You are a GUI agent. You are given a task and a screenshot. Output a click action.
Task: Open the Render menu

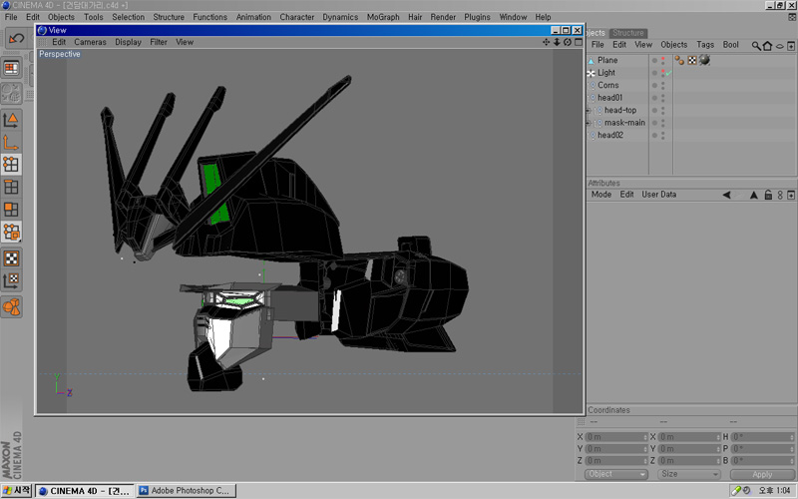pos(443,17)
